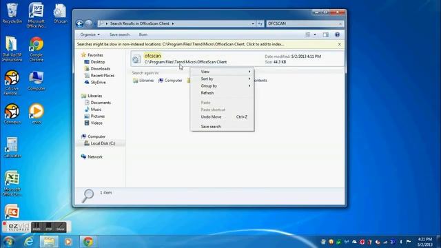Click the network signal tray icon
The height and width of the screenshot is (248, 441).
click(385, 242)
